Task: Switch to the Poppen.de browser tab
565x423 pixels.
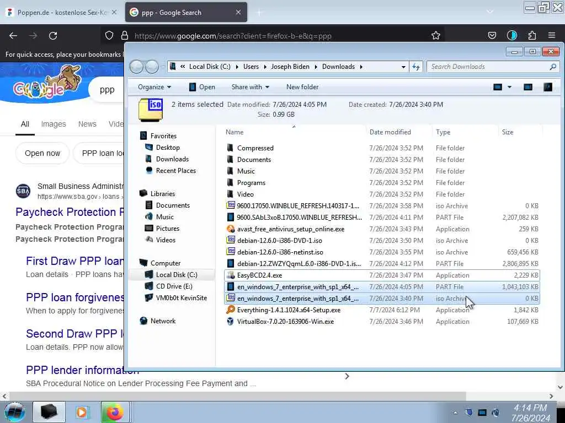Action: tap(62, 12)
